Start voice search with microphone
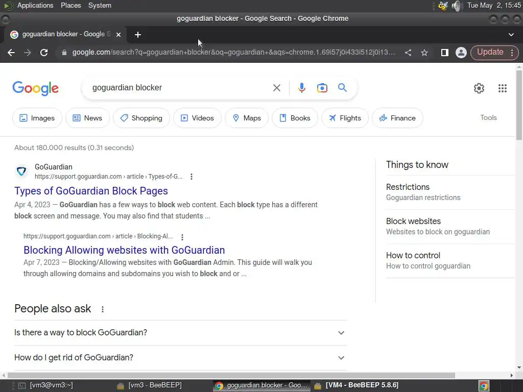 tap(301, 88)
